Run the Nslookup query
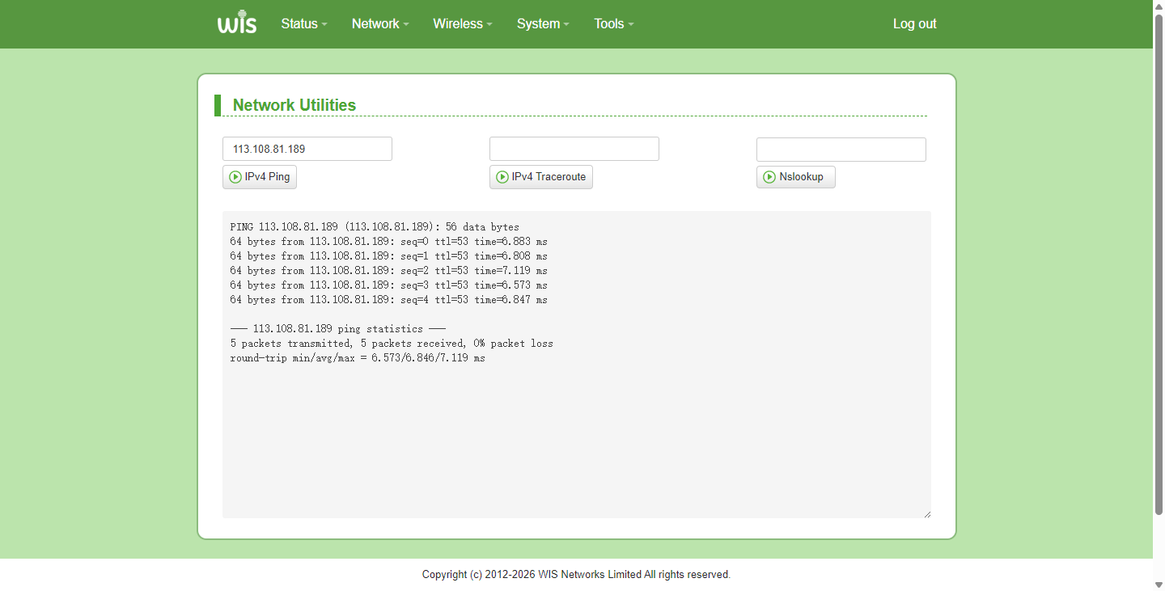Viewport: 1165px width, 591px height. point(796,177)
